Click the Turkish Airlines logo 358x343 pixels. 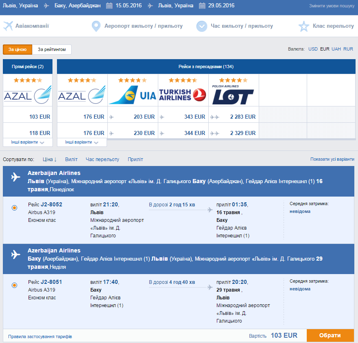(x=183, y=95)
